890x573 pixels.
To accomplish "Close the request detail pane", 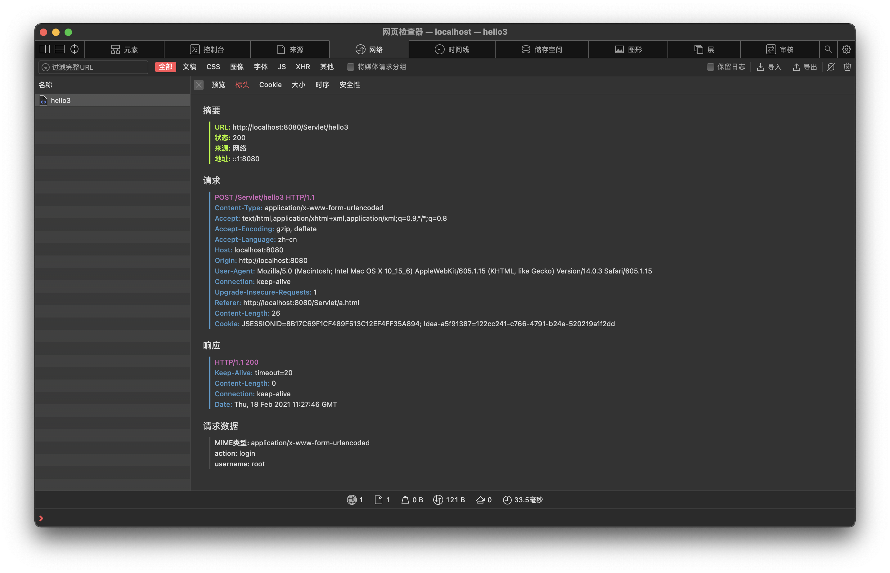I will (x=199, y=85).
